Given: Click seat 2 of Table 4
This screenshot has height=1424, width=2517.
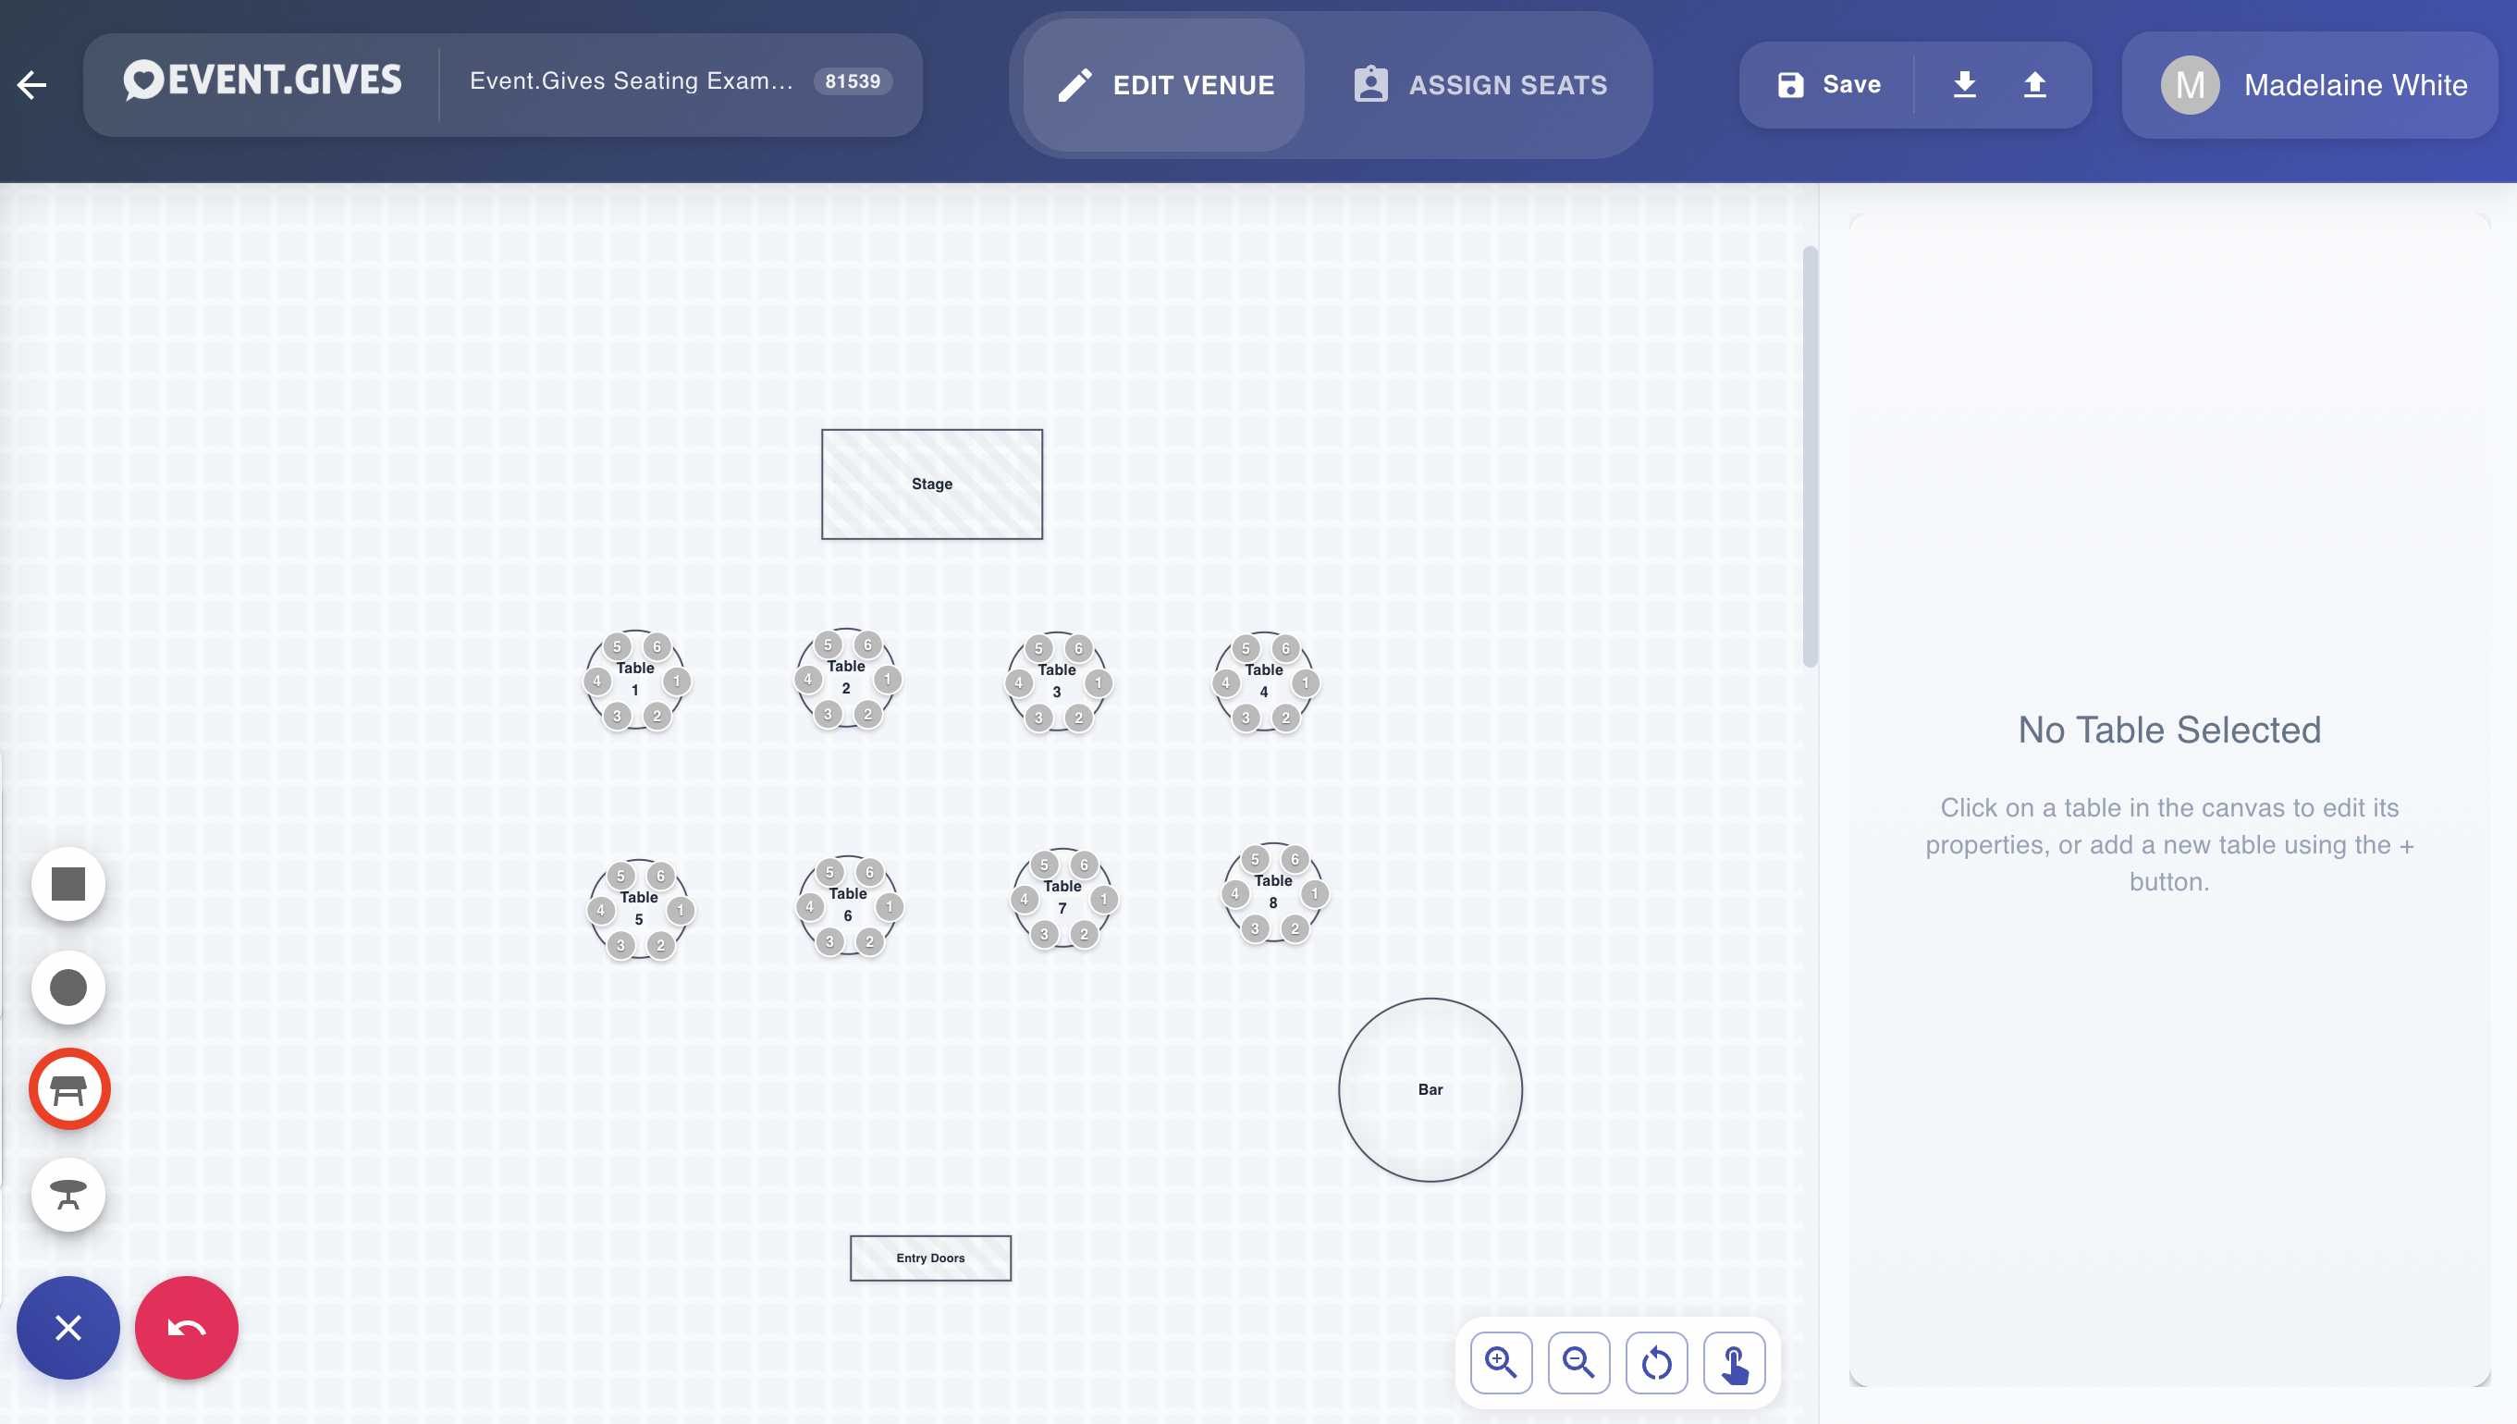Looking at the screenshot, I should tap(1286, 718).
